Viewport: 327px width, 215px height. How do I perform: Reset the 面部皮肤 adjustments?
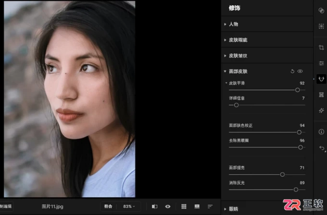click(292, 72)
